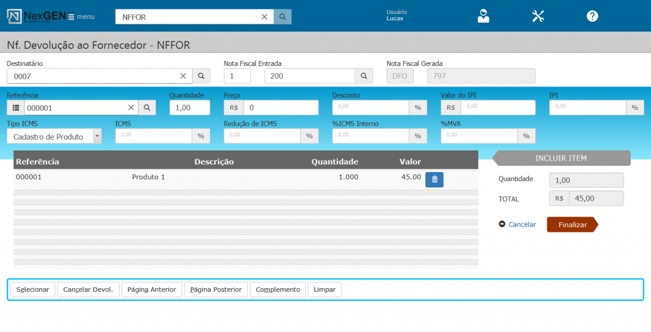Open the help question mark icon
This screenshot has width=651, height=332.
tap(592, 17)
